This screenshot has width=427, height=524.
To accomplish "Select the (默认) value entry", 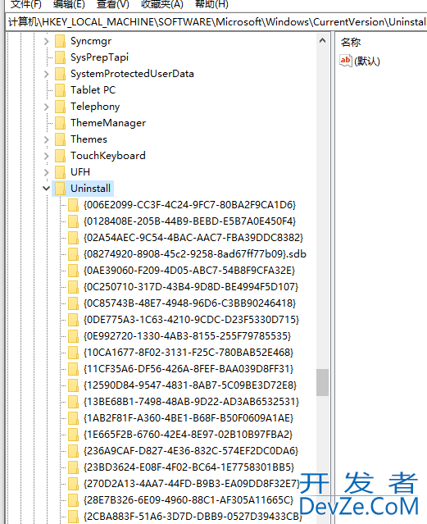I will [x=367, y=62].
